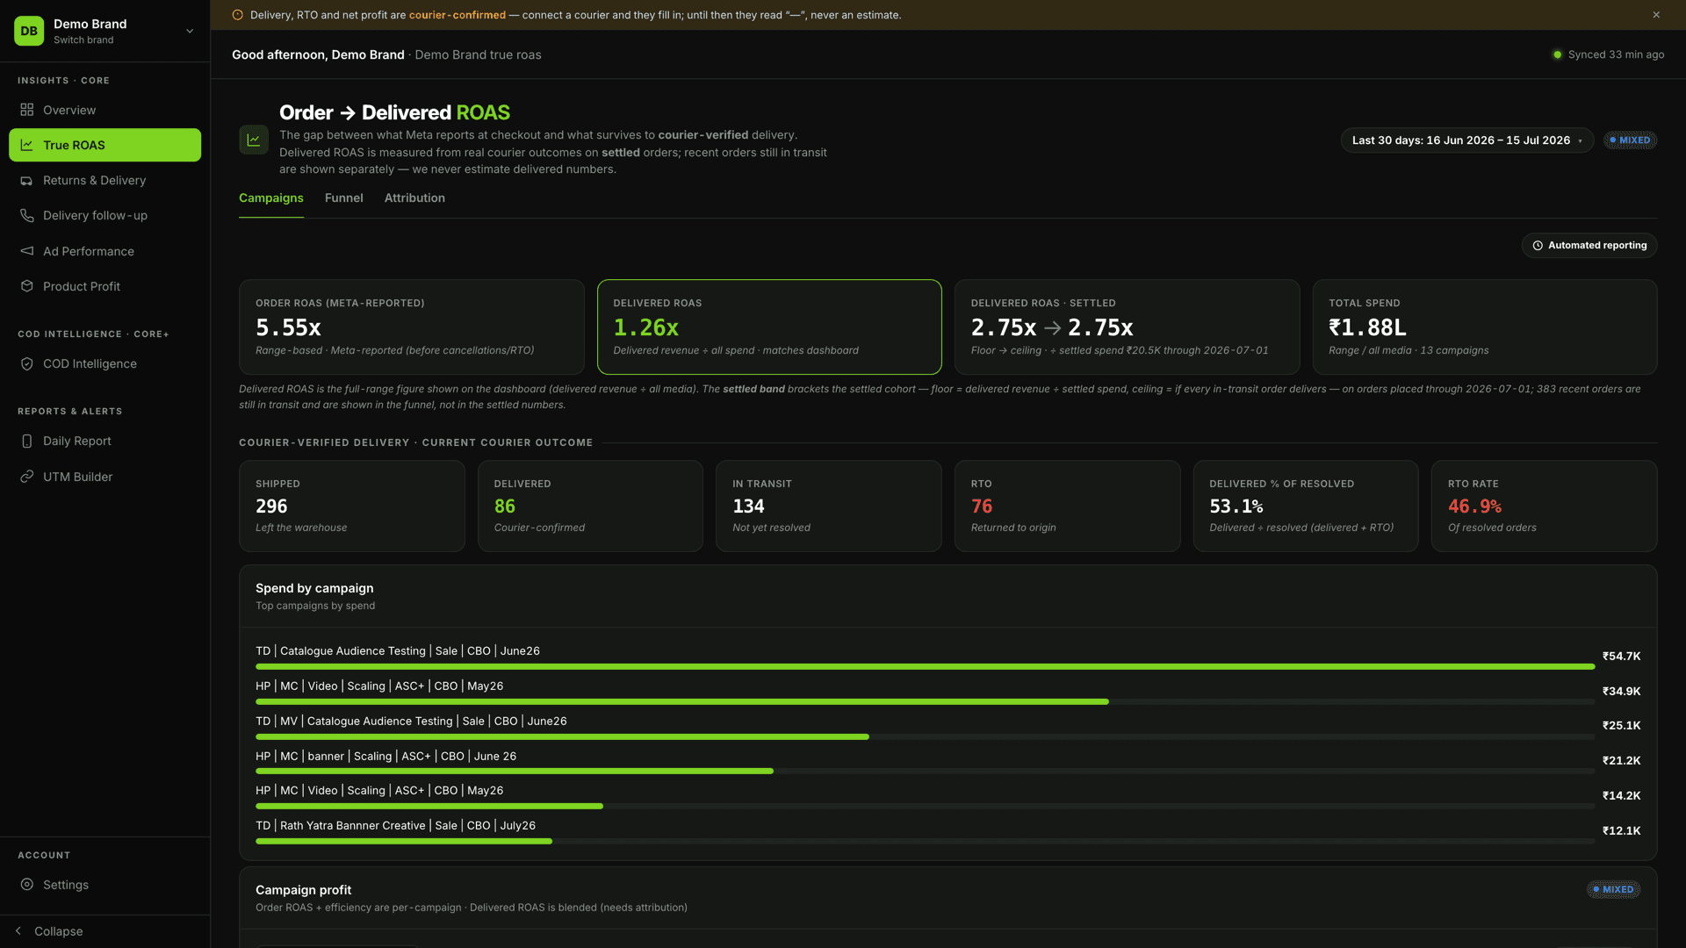Open Delivery follow-up page

coord(104,215)
